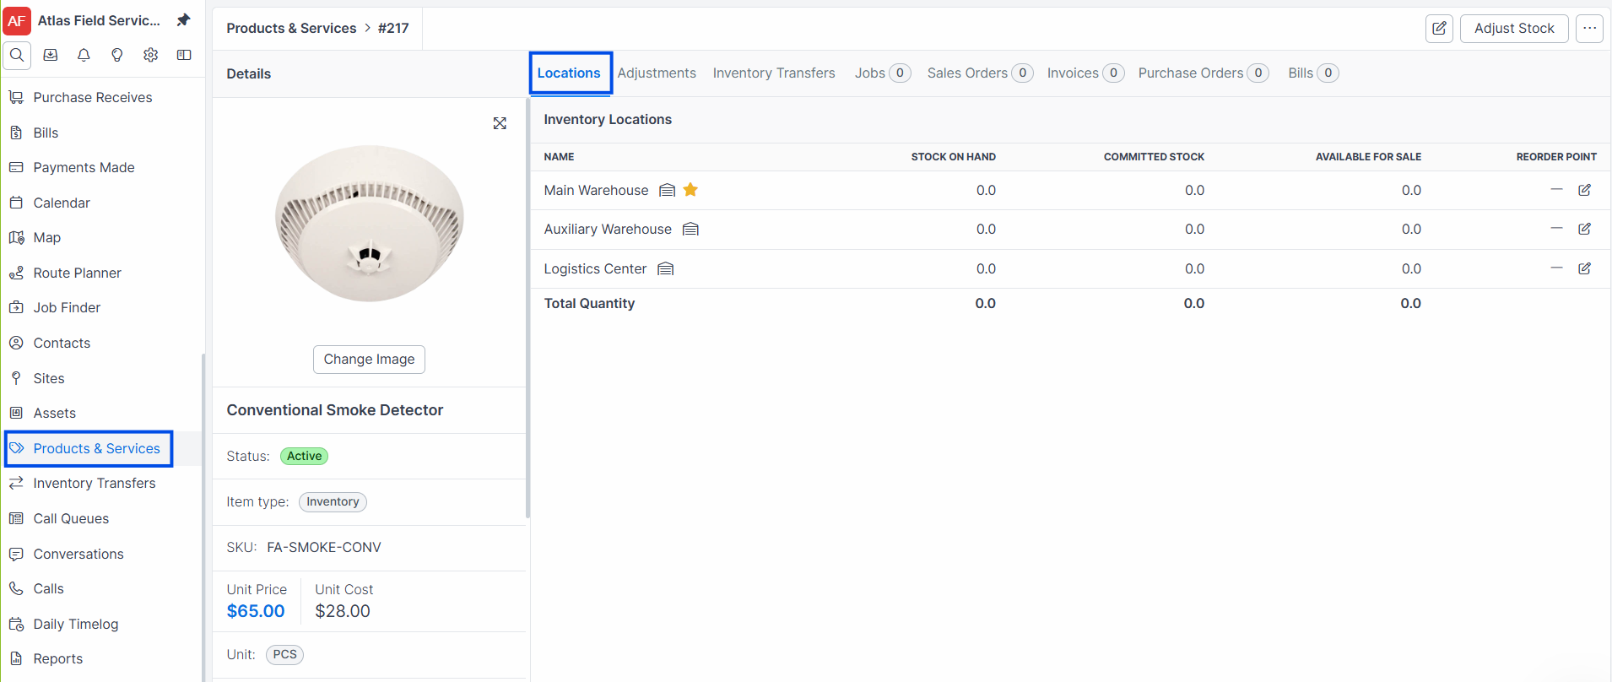Edit reorder point for Logistics Center
1612x682 pixels.
point(1584,268)
